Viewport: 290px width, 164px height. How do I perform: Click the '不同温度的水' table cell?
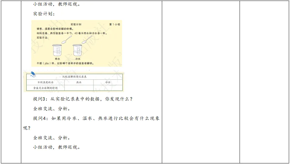[46, 82]
